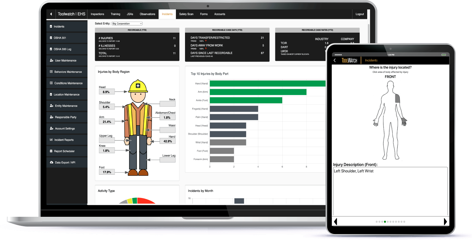Open the Select Entity dropdown
The height and width of the screenshot is (240, 472).
coord(127,24)
